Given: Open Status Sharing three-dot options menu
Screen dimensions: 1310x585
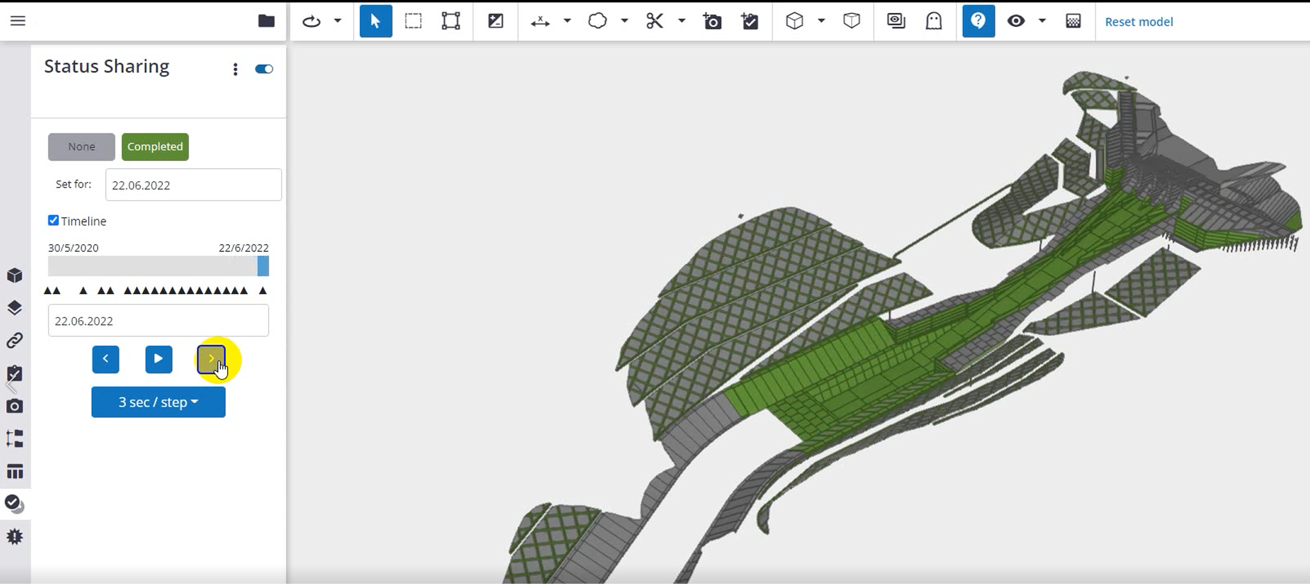Looking at the screenshot, I should (235, 69).
